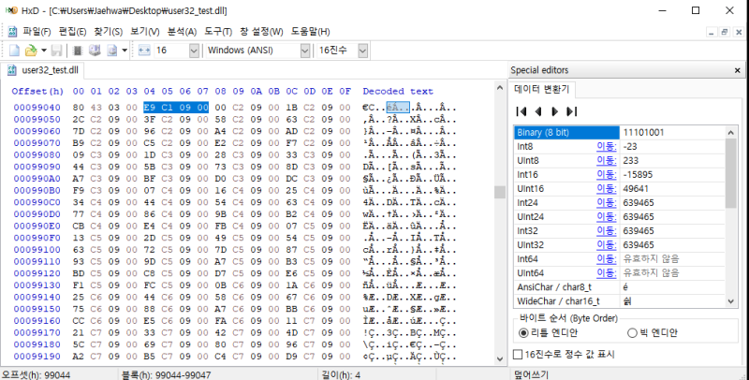Close the inner document window

tap(739, 32)
